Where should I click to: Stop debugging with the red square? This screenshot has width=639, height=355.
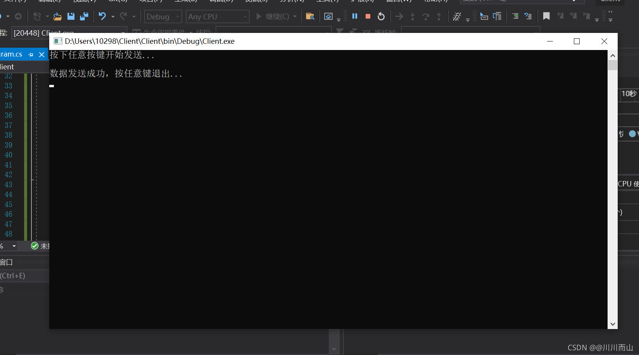tap(368, 16)
